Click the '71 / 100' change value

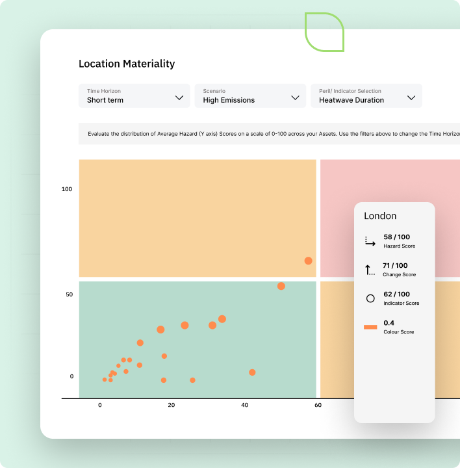click(395, 266)
